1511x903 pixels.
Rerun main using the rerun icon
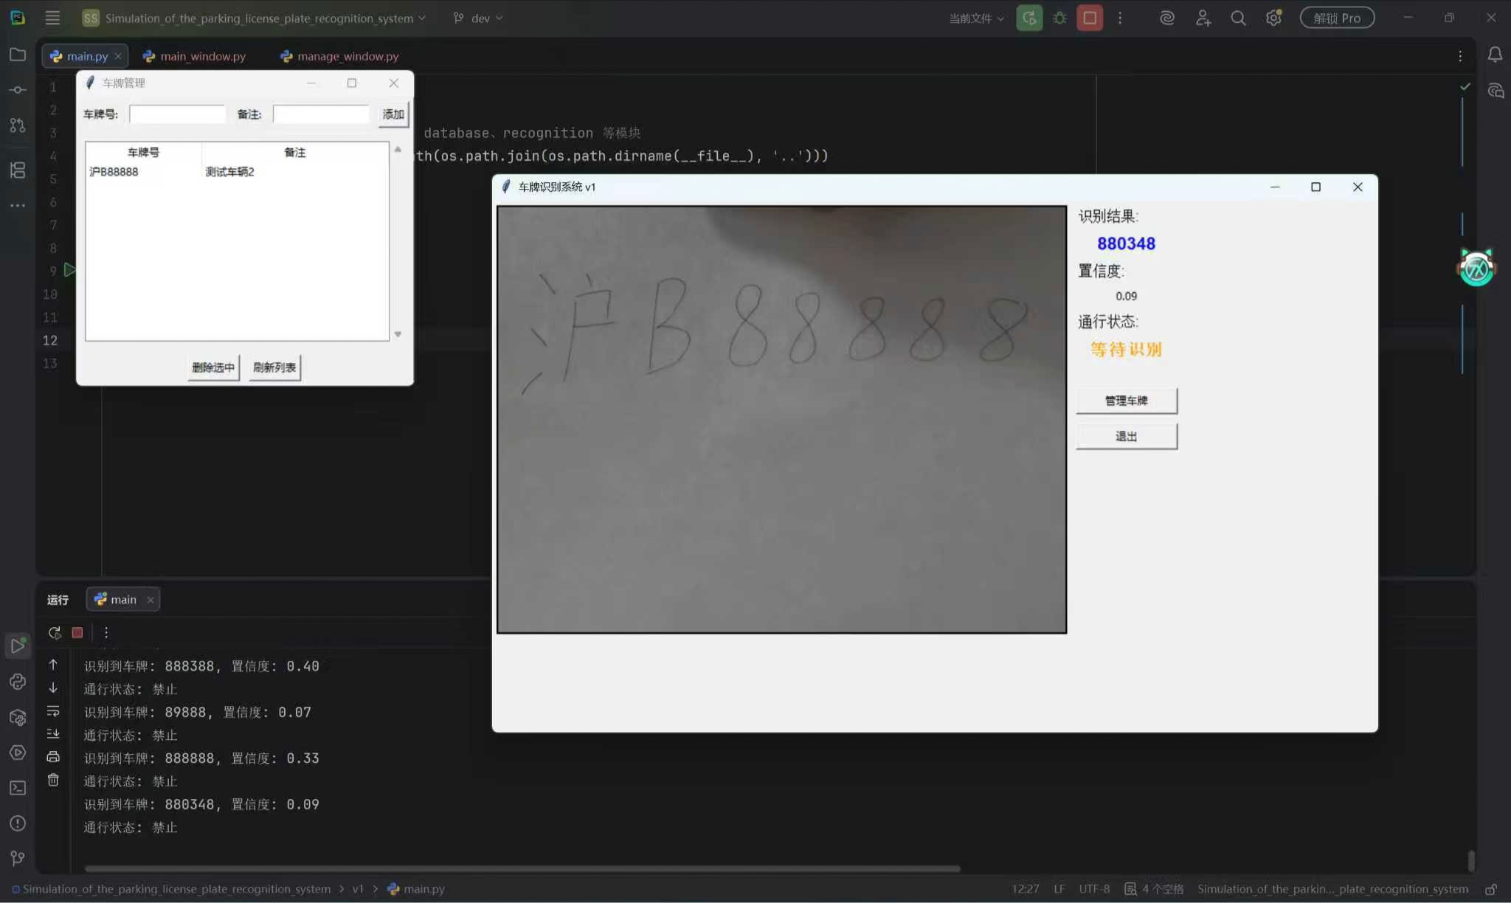point(55,632)
